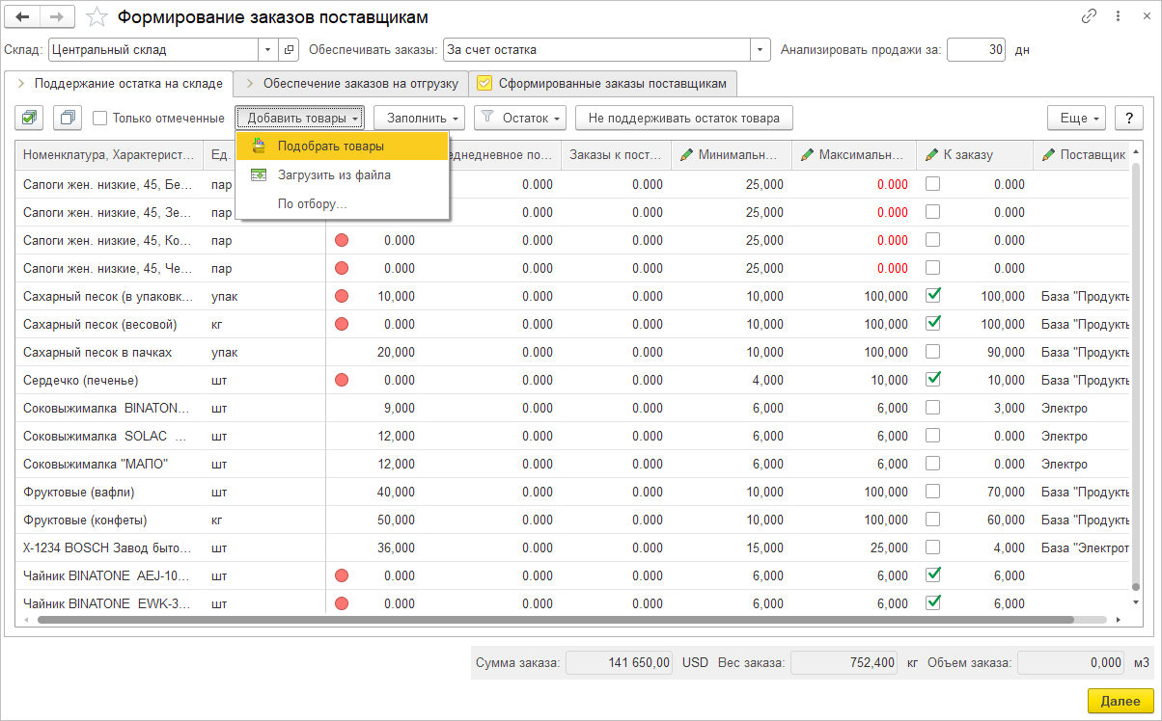
Task: Click the uncheck all rows icon
Action: 68,118
